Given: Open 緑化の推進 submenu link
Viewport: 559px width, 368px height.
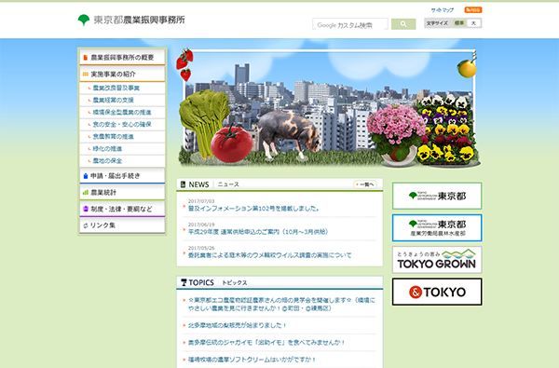Looking at the screenshot, I should tap(107, 148).
